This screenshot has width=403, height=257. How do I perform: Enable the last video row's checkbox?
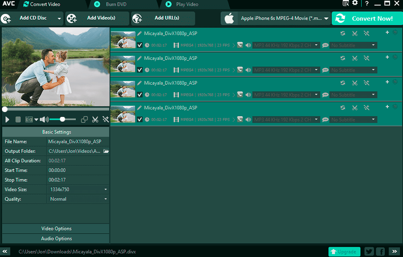139,119
